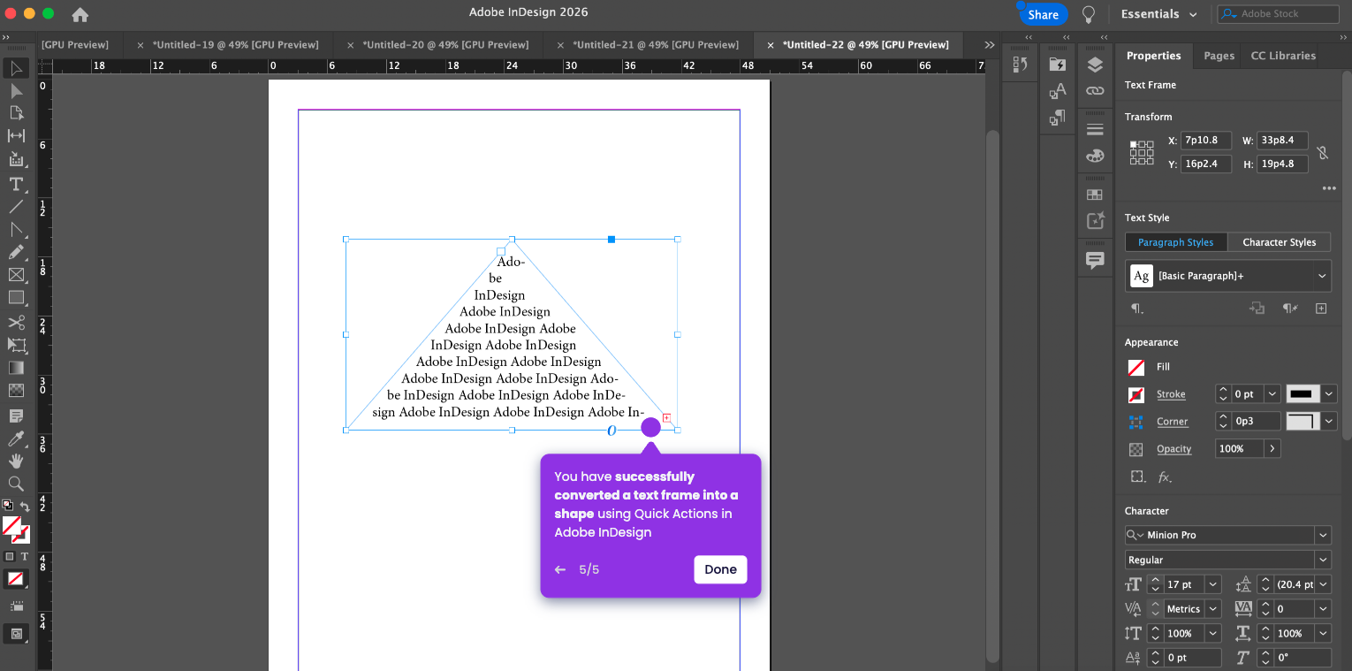The width and height of the screenshot is (1352, 671).
Task: Switch to the CC Libraries tab
Action: [x=1283, y=56]
